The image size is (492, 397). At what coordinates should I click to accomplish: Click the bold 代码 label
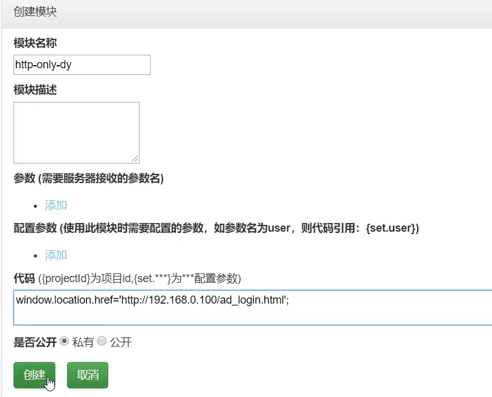(x=24, y=278)
